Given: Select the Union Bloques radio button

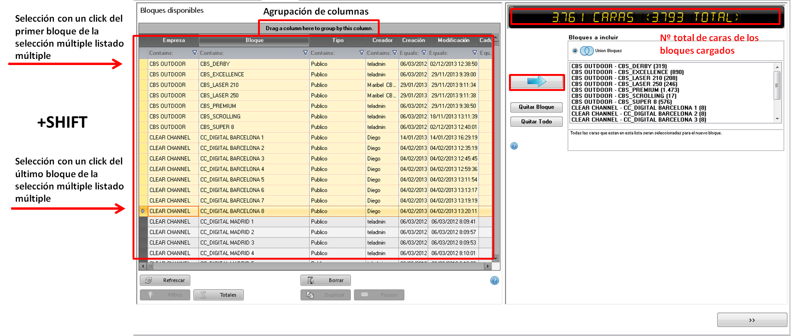Looking at the screenshot, I should [575, 51].
